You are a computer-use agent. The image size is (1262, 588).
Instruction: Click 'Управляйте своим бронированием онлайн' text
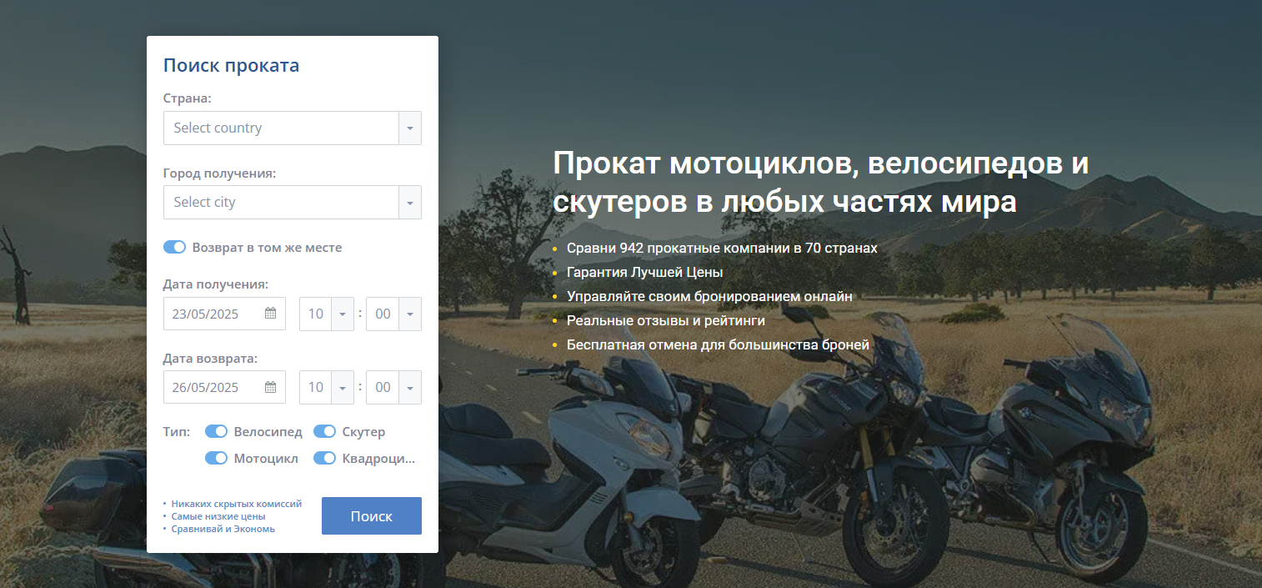(709, 296)
